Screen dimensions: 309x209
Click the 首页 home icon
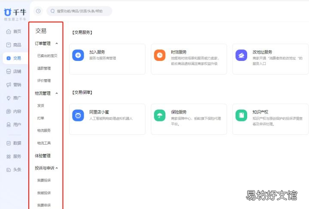click(x=9, y=31)
